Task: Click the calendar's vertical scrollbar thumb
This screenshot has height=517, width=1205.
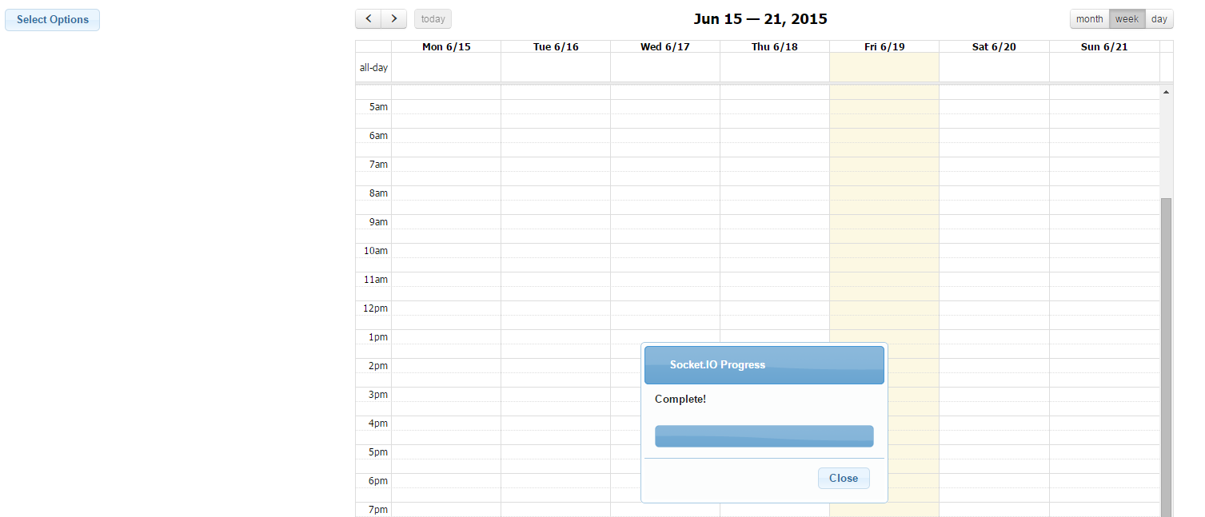Action: (1166, 352)
